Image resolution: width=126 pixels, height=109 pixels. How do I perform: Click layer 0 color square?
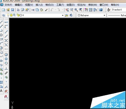click(x=21, y=15)
